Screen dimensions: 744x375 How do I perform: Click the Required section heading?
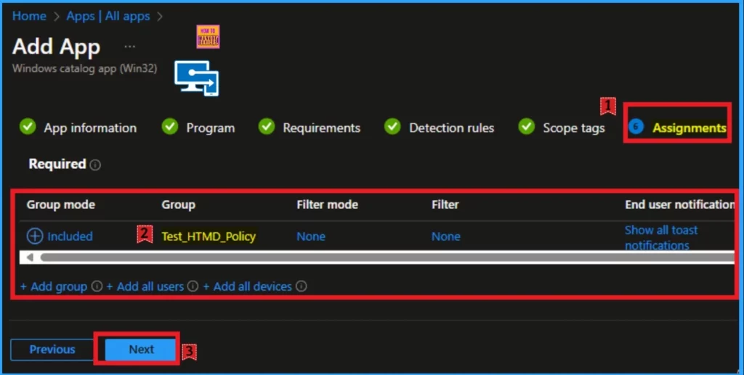pyautogui.click(x=57, y=164)
